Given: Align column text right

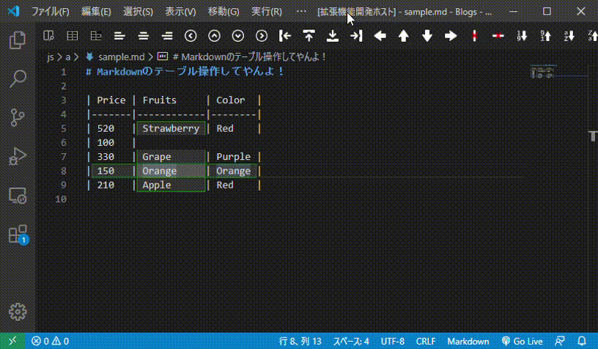Looking at the screenshot, I should 167,36.
